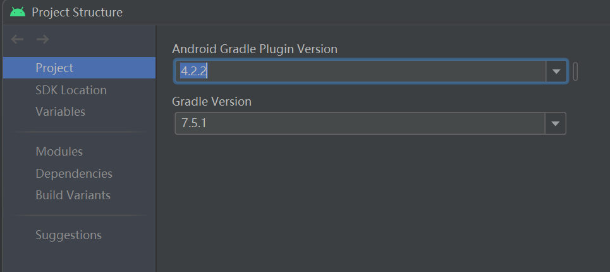Viewport: 610px width, 272px height.
Task: Click the small vertical marker beside plugin version dropdown
Action: tap(575, 71)
